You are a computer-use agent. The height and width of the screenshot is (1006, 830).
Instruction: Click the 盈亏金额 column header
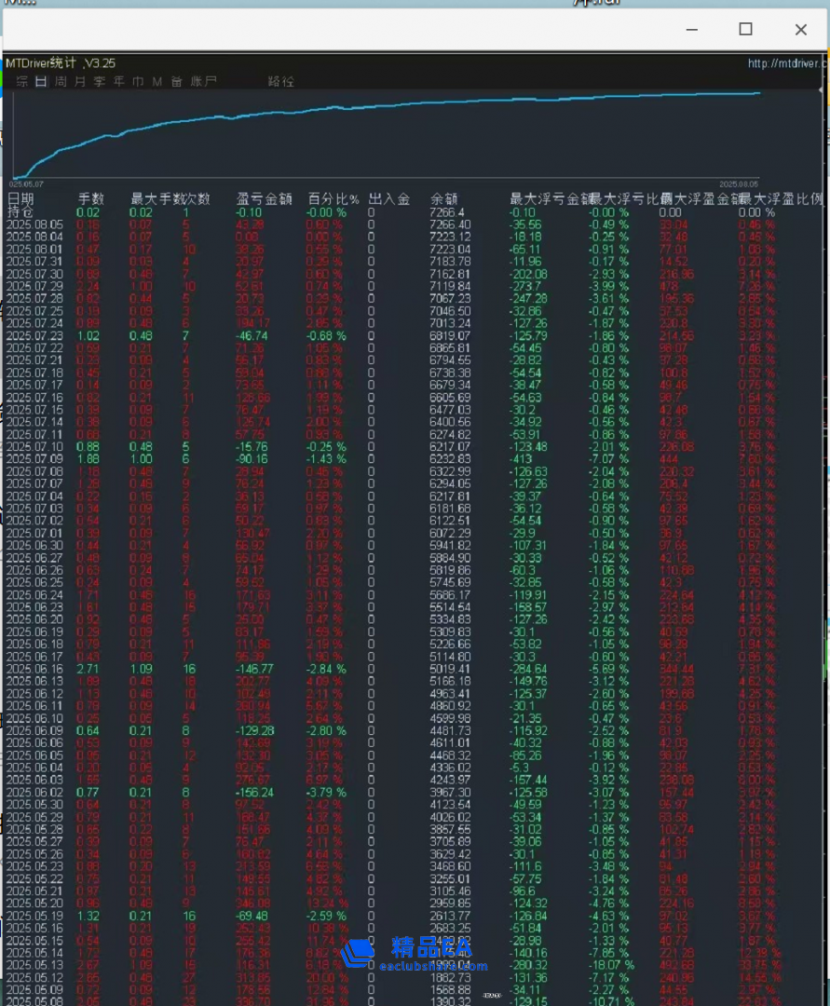click(x=264, y=198)
